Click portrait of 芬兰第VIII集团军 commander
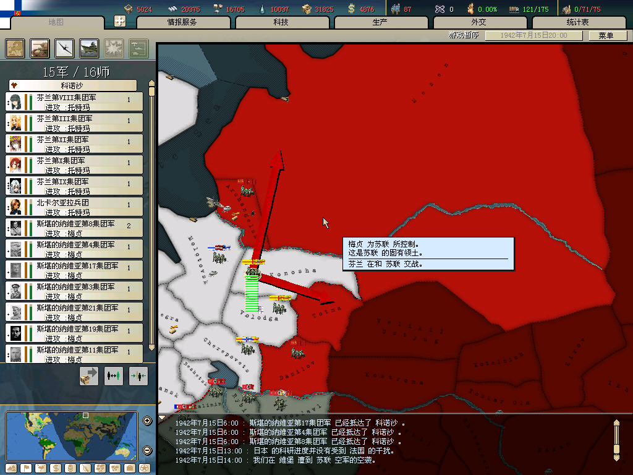This screenshot has width=633, height=475. pos(15,102)
